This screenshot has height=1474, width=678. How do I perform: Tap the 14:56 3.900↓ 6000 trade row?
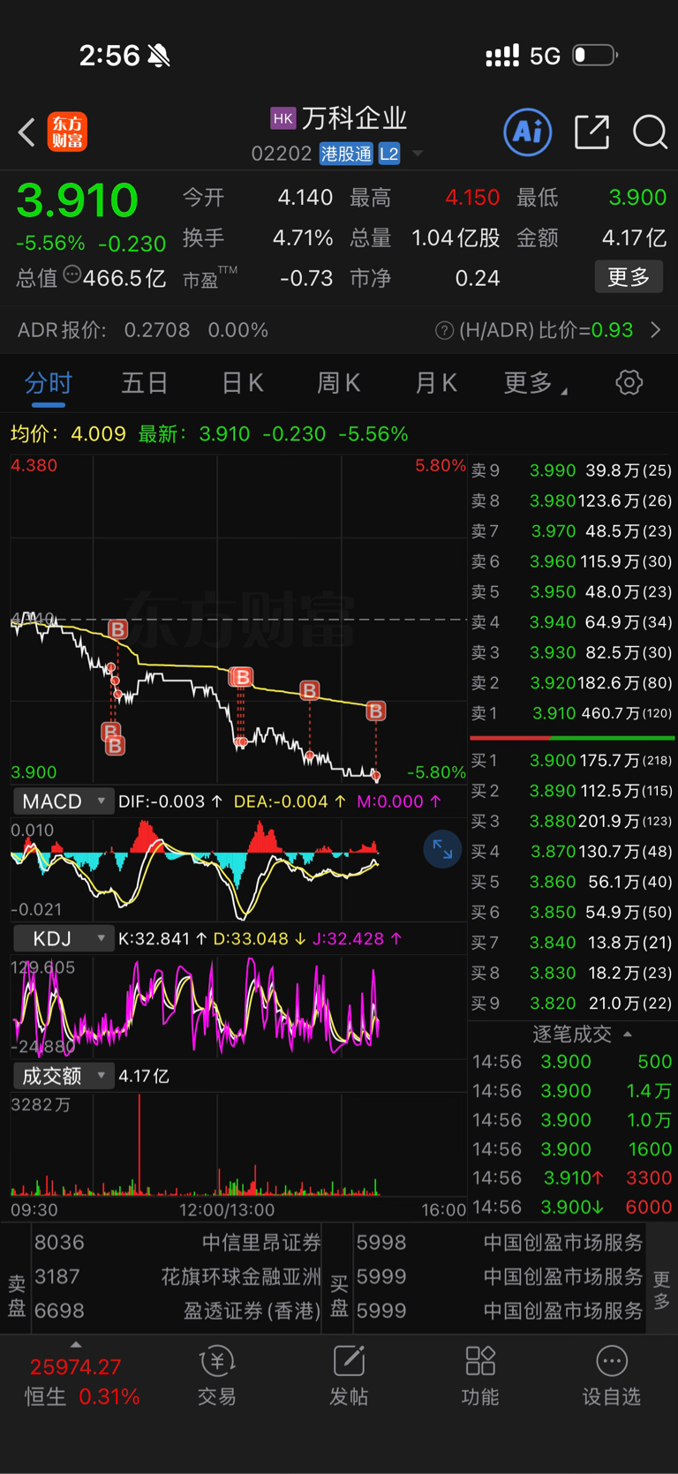pos(572,1207)
